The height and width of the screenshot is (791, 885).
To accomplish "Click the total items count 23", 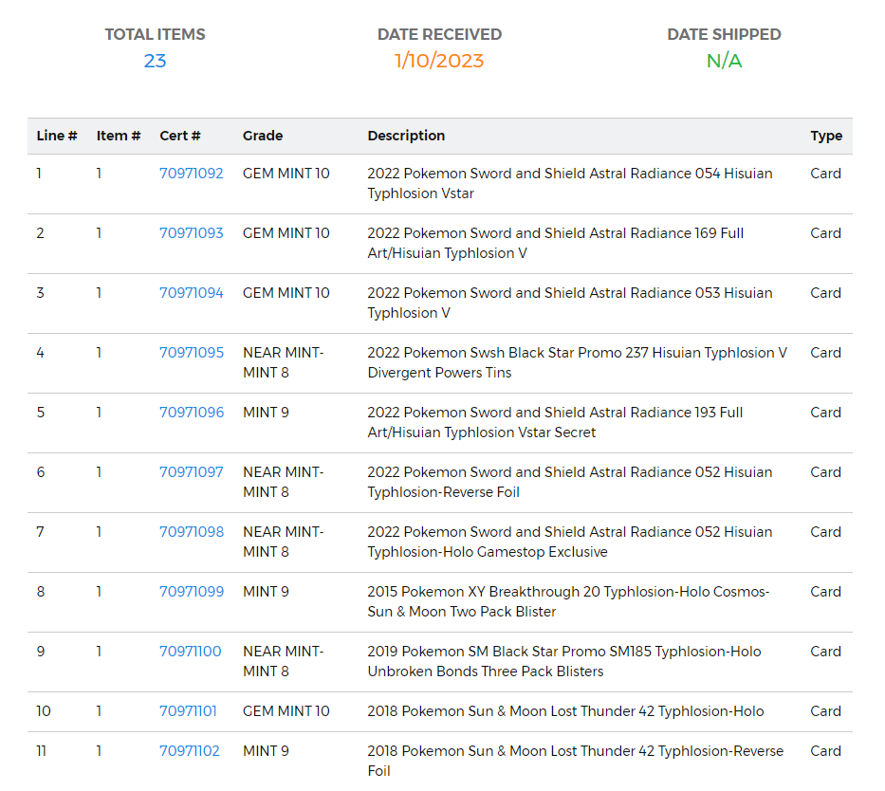I will [x=155, y=61].
